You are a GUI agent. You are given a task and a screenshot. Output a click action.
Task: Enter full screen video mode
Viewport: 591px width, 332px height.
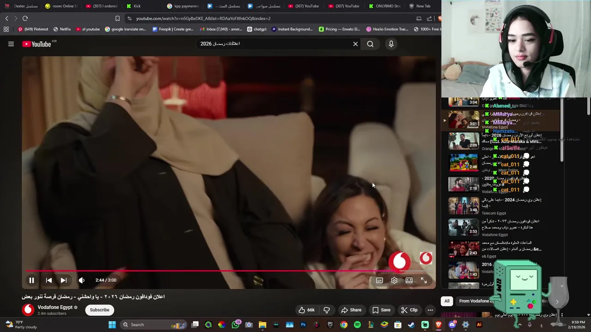[424, 280]
